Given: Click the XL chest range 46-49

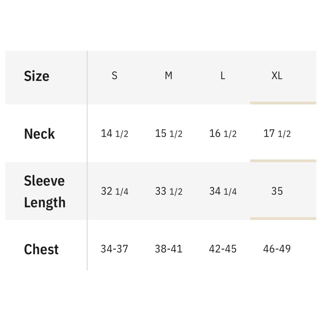Looking at the screenshot, I should click(x=277, y=249).
